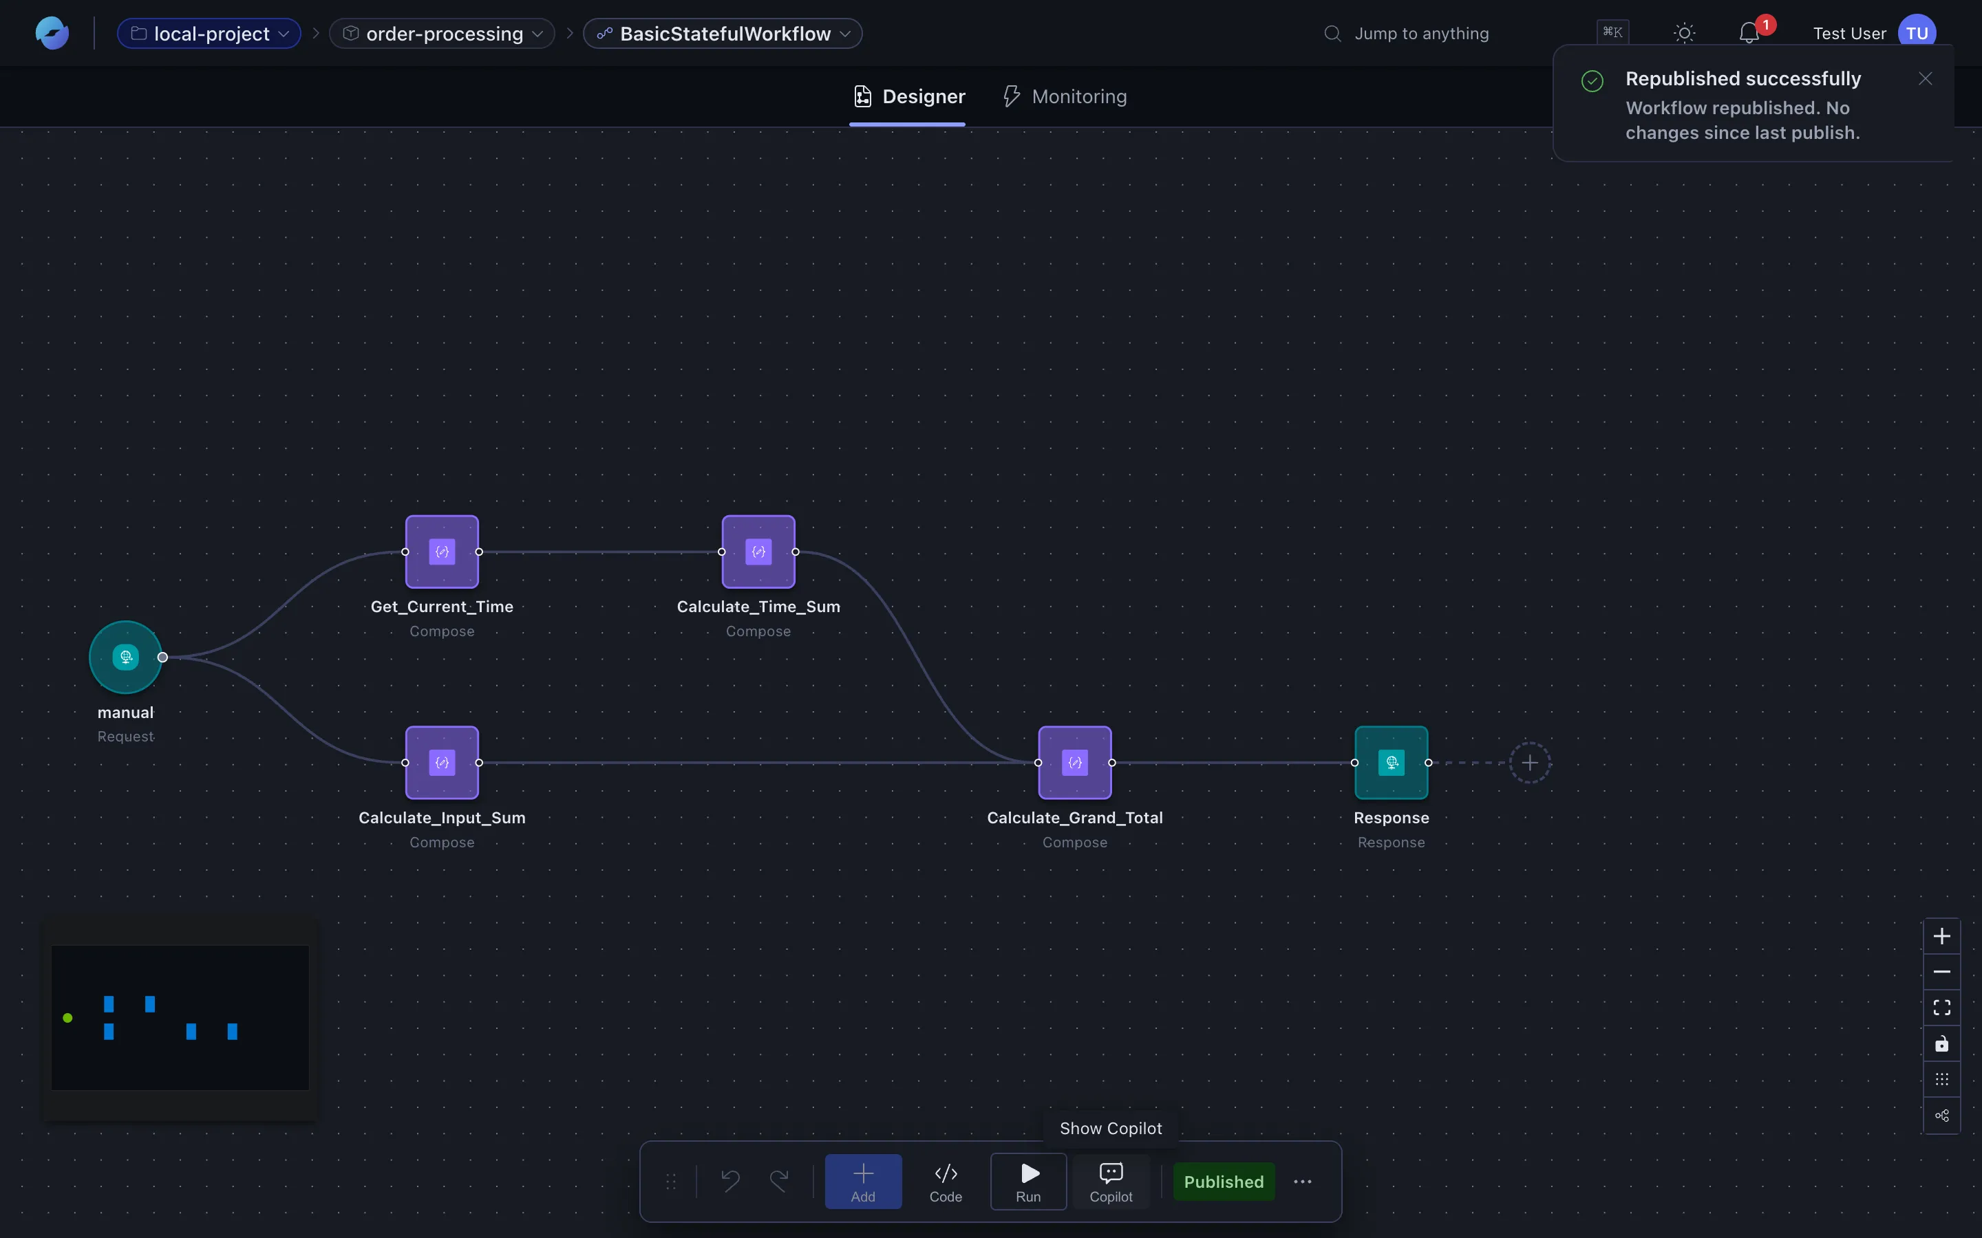This screenshot has height=1238, width=1982.
Task: Select the Calculate_Grand_Total Compose node
Action: pyautogui.click(x=1074, y=762)
